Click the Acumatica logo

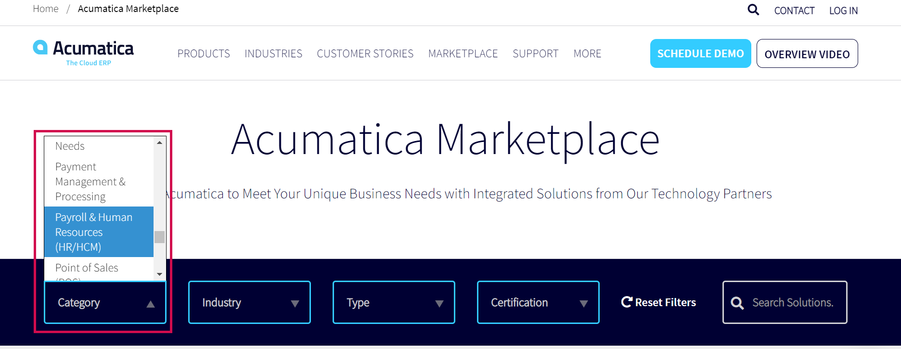pyautogui.click(x=83, y=53)
